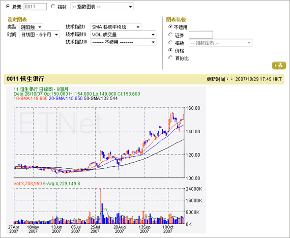Select the 不适用 comparison radio button

pyautogui.click(x=170, y=27)
